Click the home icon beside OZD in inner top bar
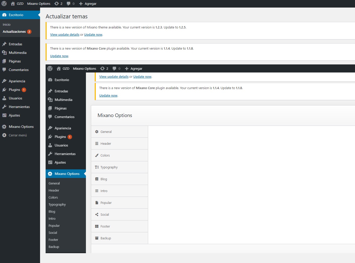 [59, 68]
